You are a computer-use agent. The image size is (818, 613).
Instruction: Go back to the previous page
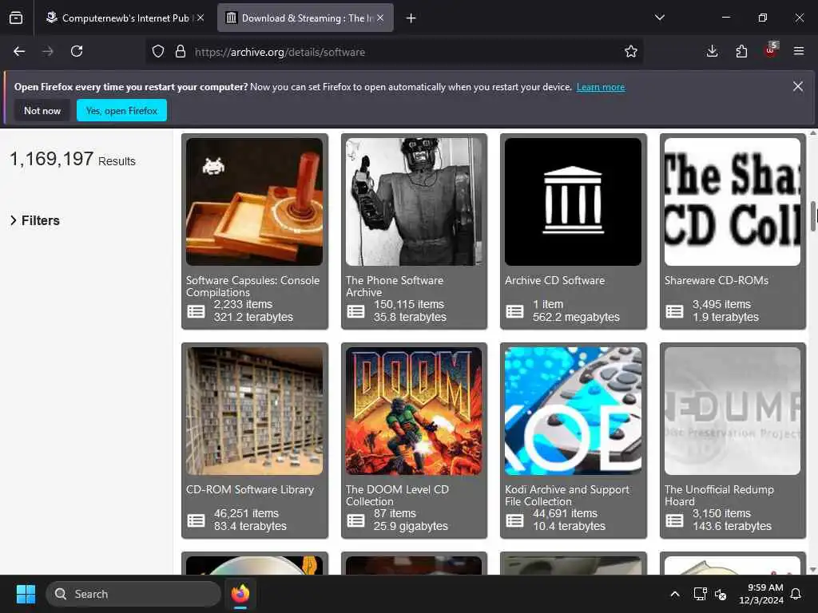(x=19, y=51)
